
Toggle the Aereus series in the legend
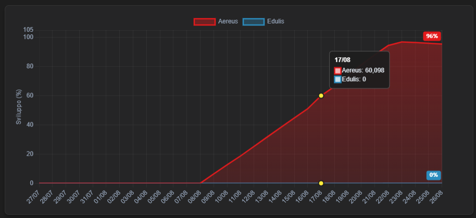point(216,21)
